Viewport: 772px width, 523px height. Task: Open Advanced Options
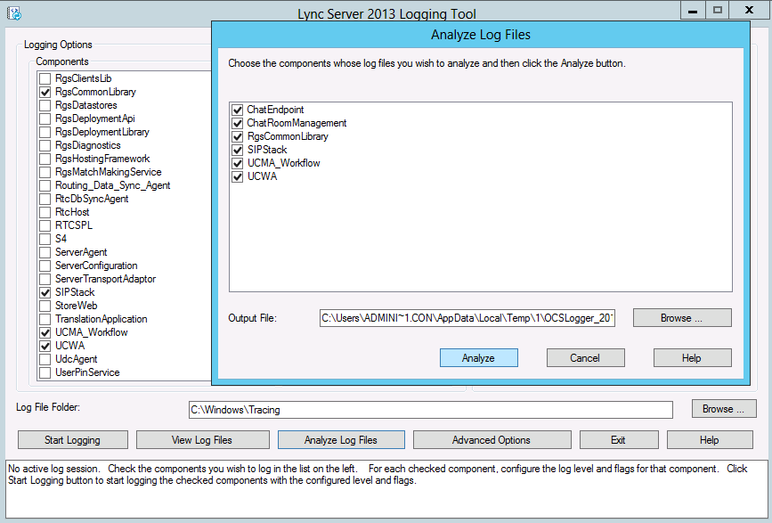[x=492, y=439]
